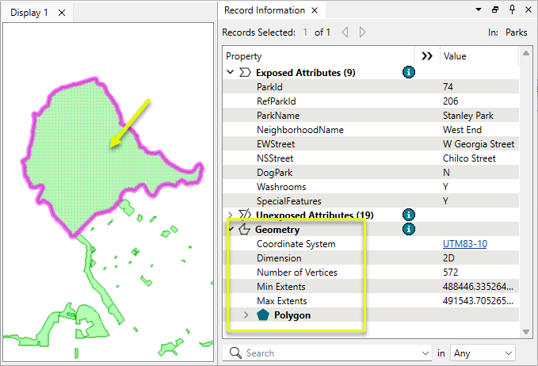Open the panel options dropdown arrow
The image size is (538, 366).
tap(479, 10)
